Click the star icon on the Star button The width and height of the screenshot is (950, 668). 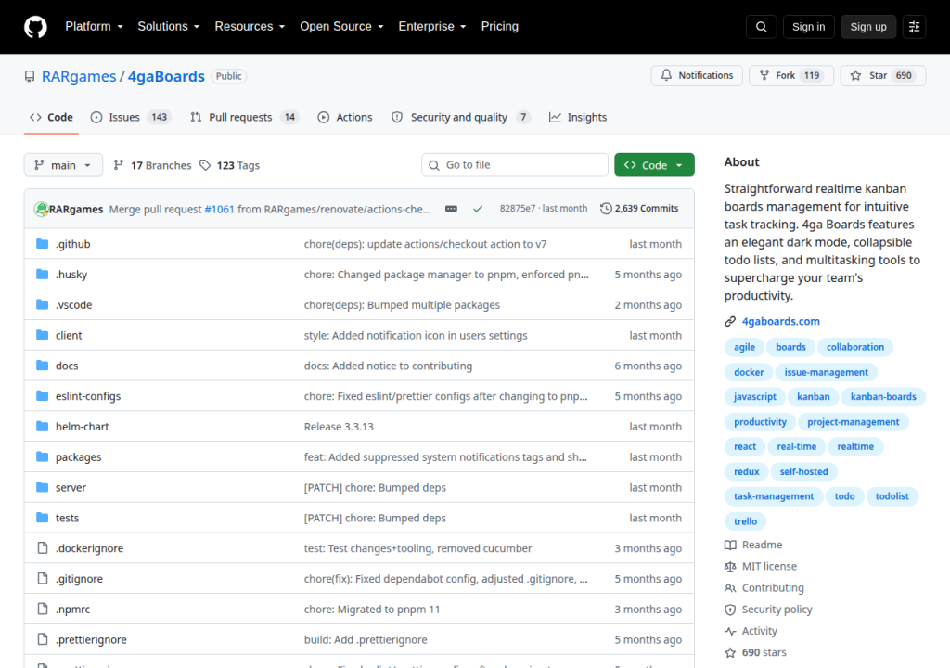[x=855, y=76]
